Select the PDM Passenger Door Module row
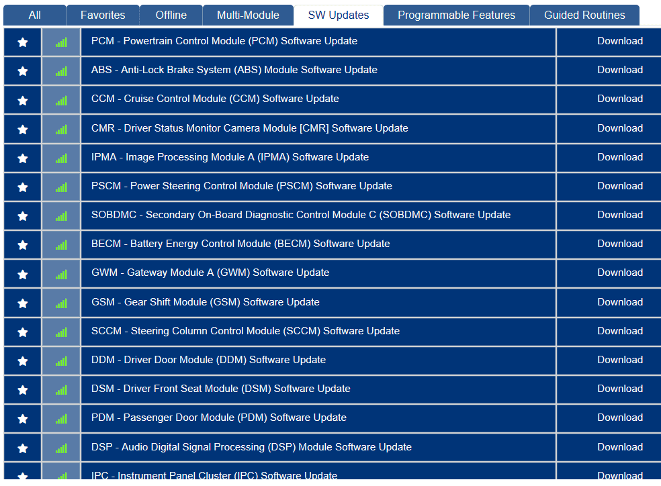661x486 pixels. [218, 418]
